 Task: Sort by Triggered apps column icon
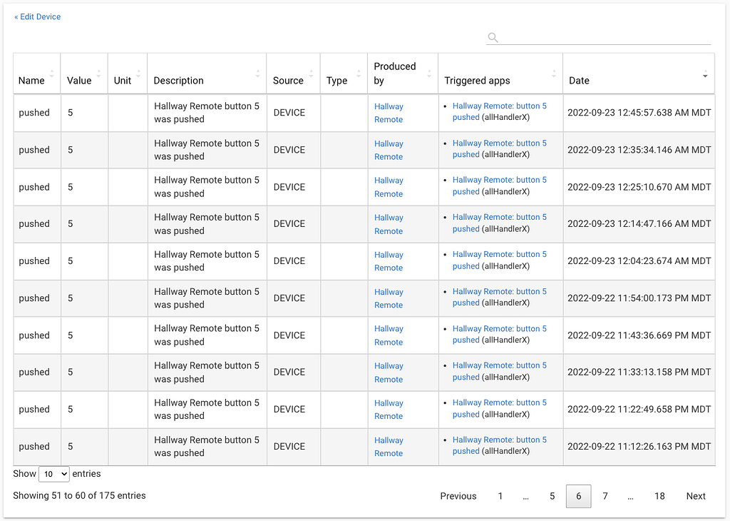(x=554, y=74)
